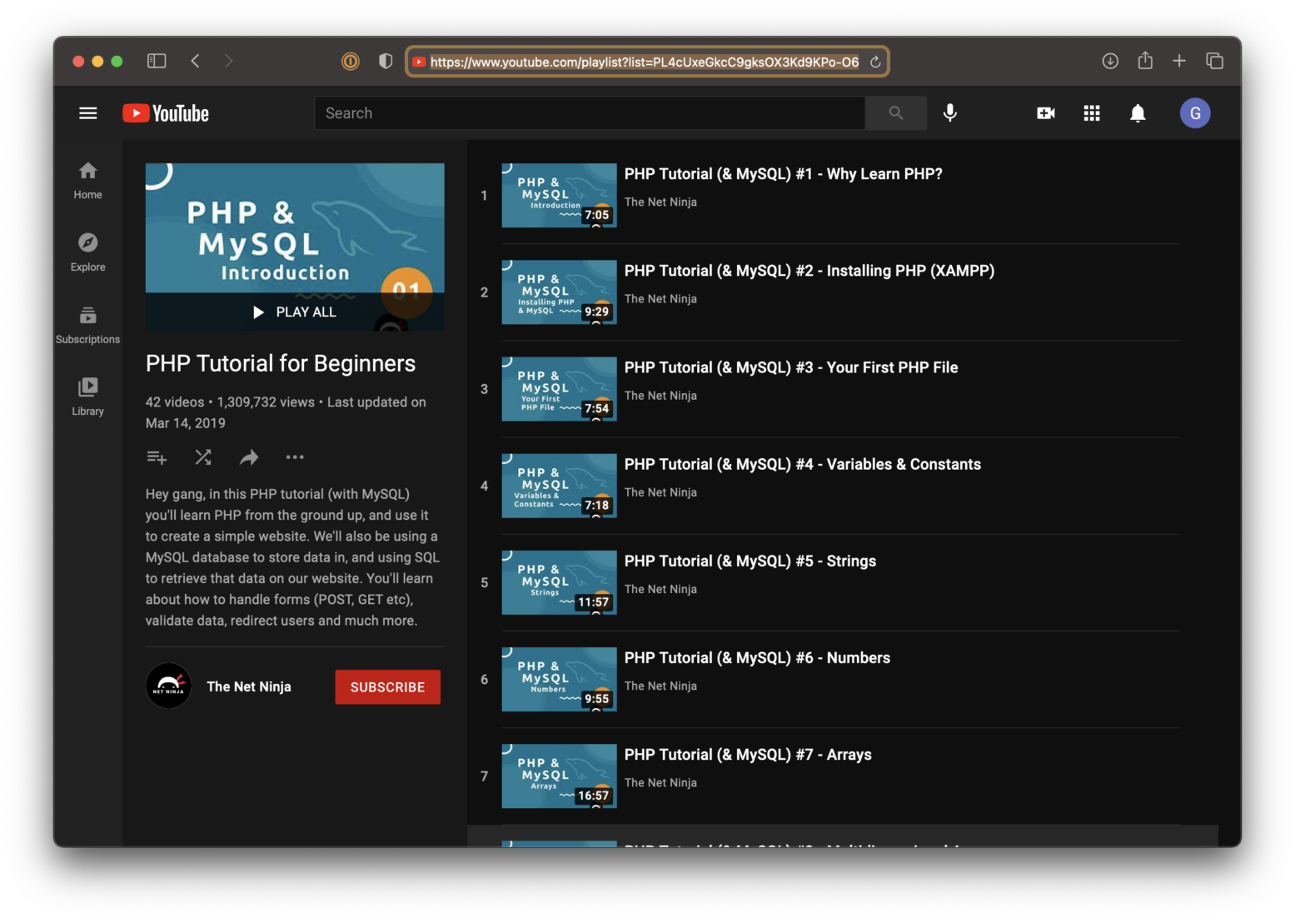Image resolution: width=1295 pixels, height=918 pixels.
Task: Click the YouTube logo to go home
Action: point(165,112)
